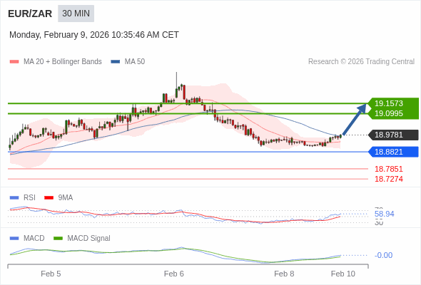This screenshot has width=421, height=285.
Task: Click the 30 MIN timeframe badge
Action: [76, 14]
